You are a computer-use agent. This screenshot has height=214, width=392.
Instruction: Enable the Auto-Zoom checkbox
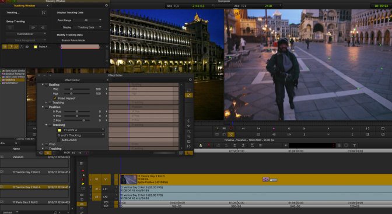click(x=59, y=140)
